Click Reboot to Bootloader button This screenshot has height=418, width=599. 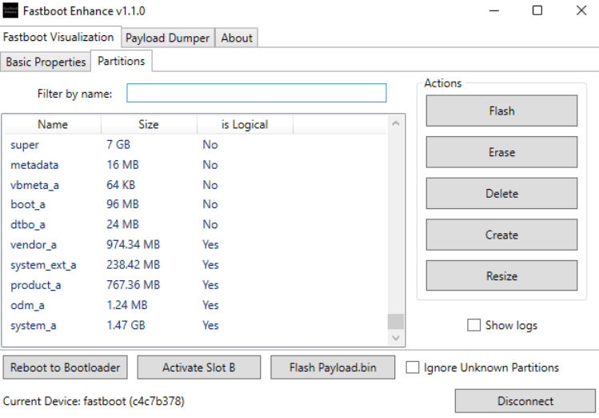coord(66,368)
